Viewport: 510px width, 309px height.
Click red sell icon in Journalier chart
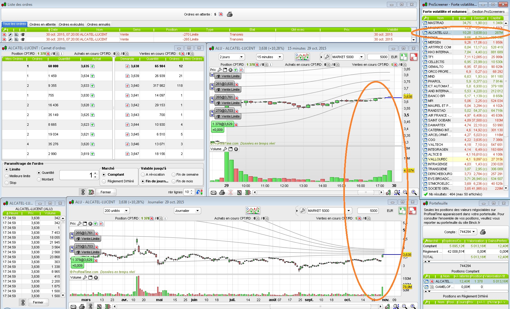click(413, 211)
